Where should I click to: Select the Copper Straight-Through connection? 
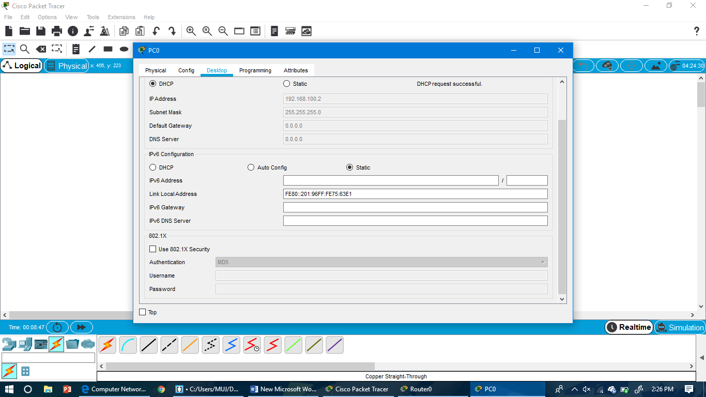(x=148, y=345)
